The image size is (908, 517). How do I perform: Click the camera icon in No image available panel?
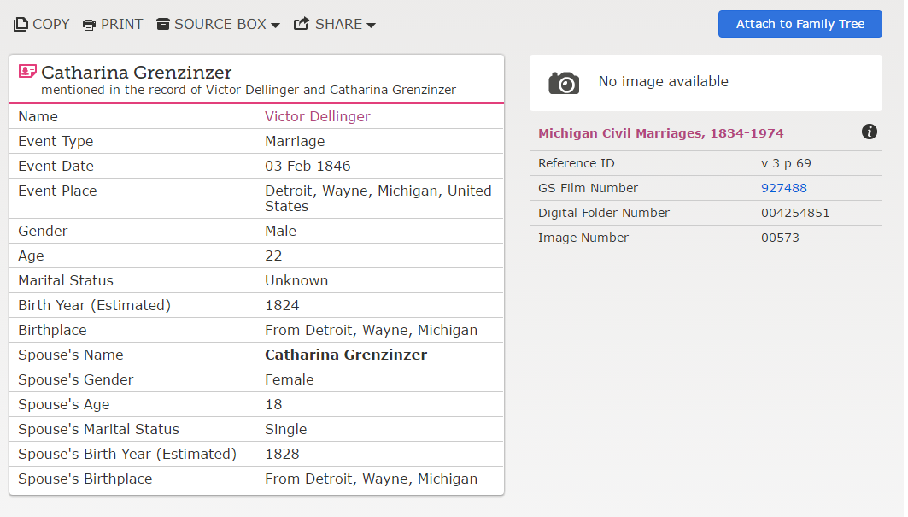point(564,83)
